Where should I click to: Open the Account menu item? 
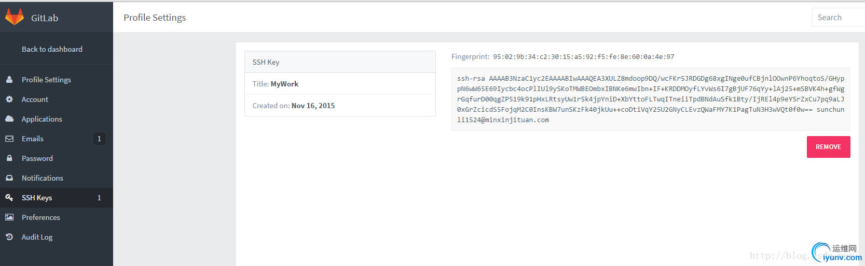(35, 99)
